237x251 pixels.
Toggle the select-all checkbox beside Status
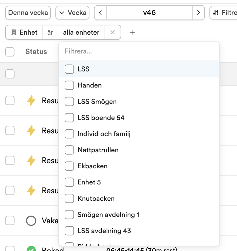coord(10,52)
